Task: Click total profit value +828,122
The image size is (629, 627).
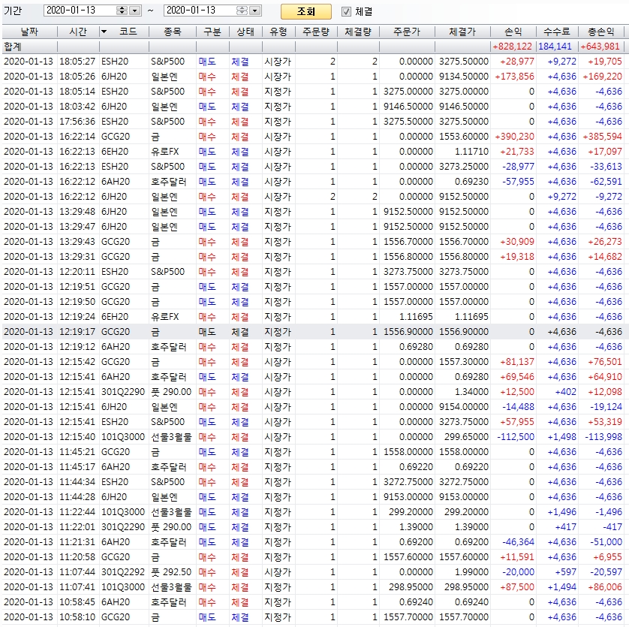Action: tap(512, 47)
